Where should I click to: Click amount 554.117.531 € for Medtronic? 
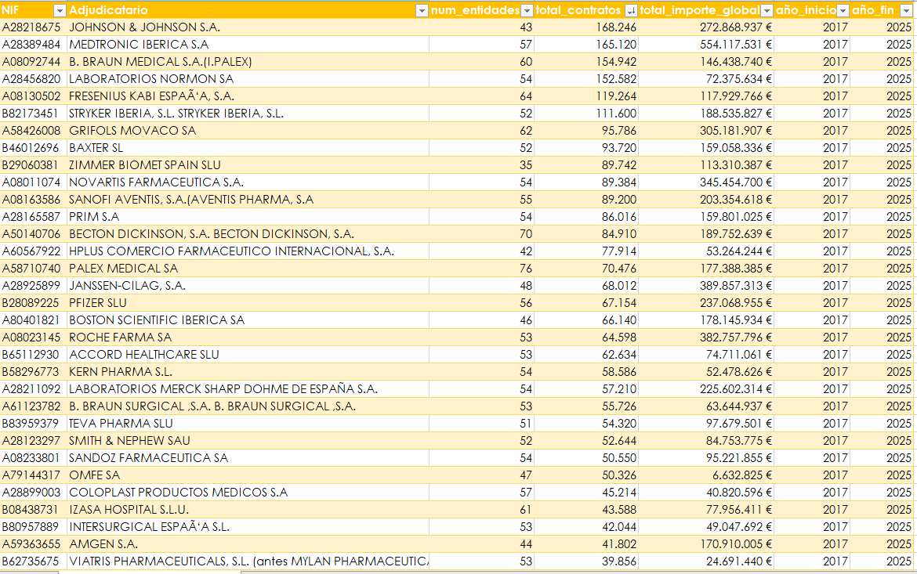[706, 45]
